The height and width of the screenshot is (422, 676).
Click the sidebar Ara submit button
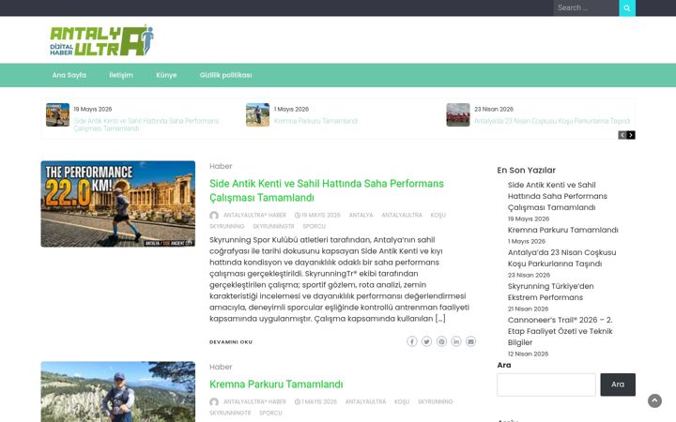click(x=618, y=384)
